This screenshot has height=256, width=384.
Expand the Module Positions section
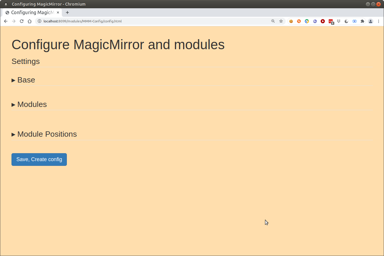point(44,134)
